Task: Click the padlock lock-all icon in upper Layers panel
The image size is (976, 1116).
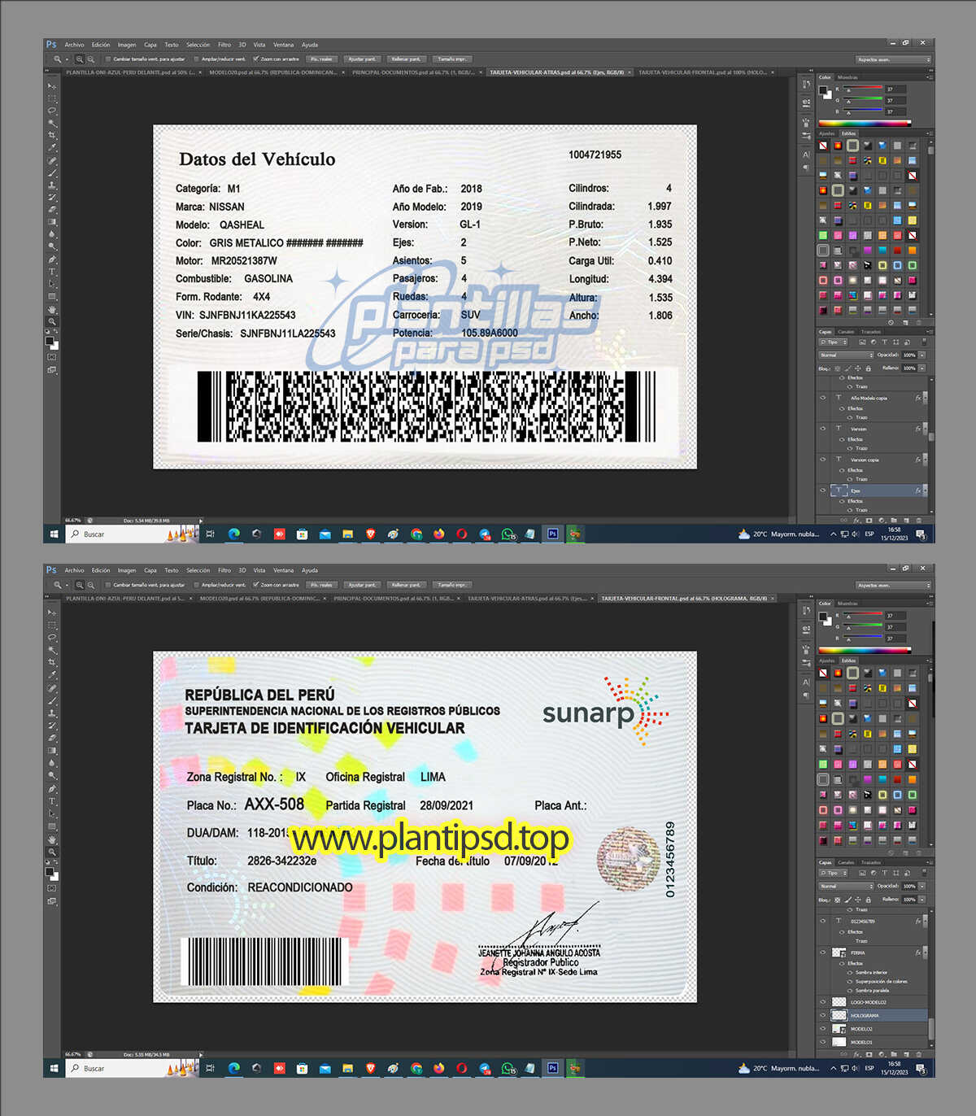Action: [x=868, y=368]
